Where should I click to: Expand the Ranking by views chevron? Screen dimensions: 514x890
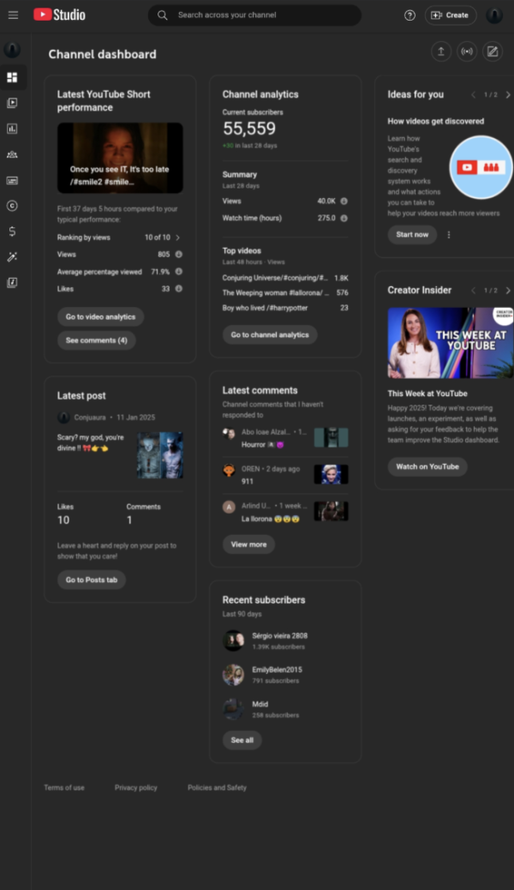point(177,238)
